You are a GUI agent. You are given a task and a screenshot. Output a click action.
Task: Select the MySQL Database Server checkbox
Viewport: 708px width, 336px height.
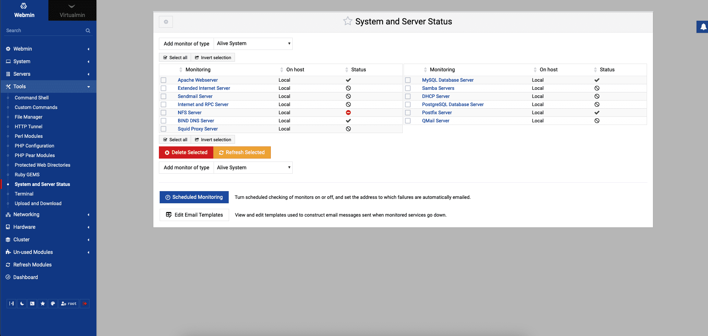click(408, 80)
